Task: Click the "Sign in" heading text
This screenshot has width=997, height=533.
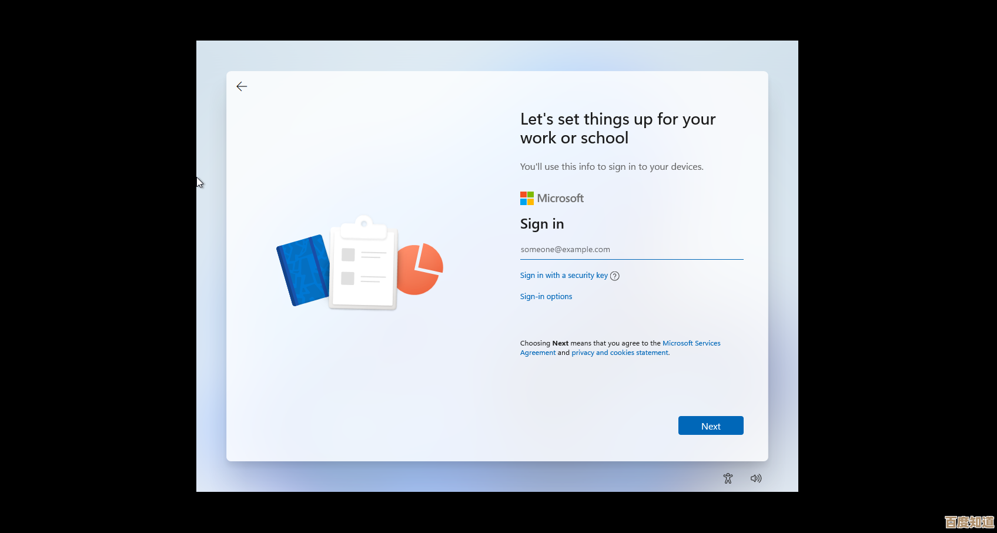Action: tap(541, 224)
